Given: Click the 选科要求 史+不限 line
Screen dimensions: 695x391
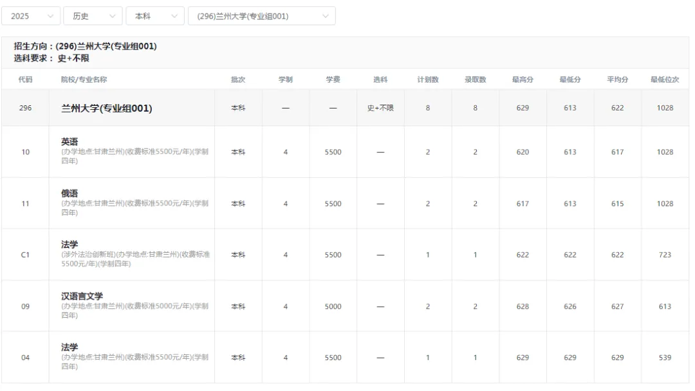Looking at the screenshot, I should coord(51,58).
